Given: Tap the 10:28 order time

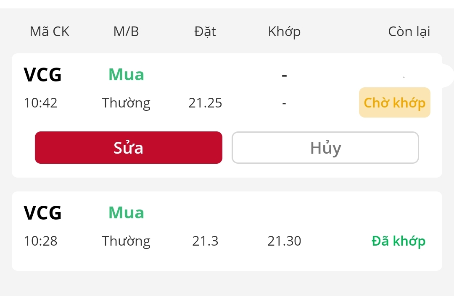Looking at the screenshot, I should (40, 241).
